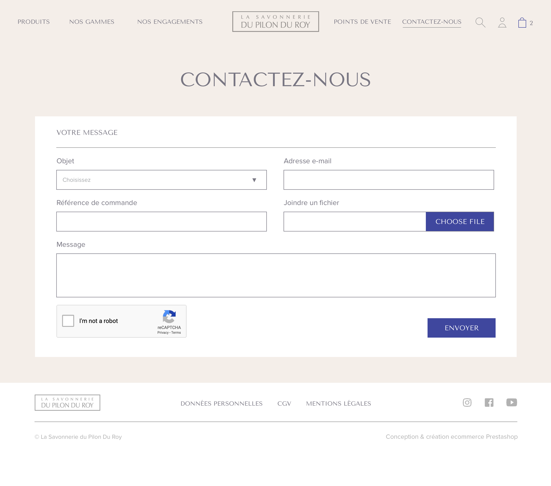
Task: Click the Objet dropdown arrow
Action: coord(254,180)
